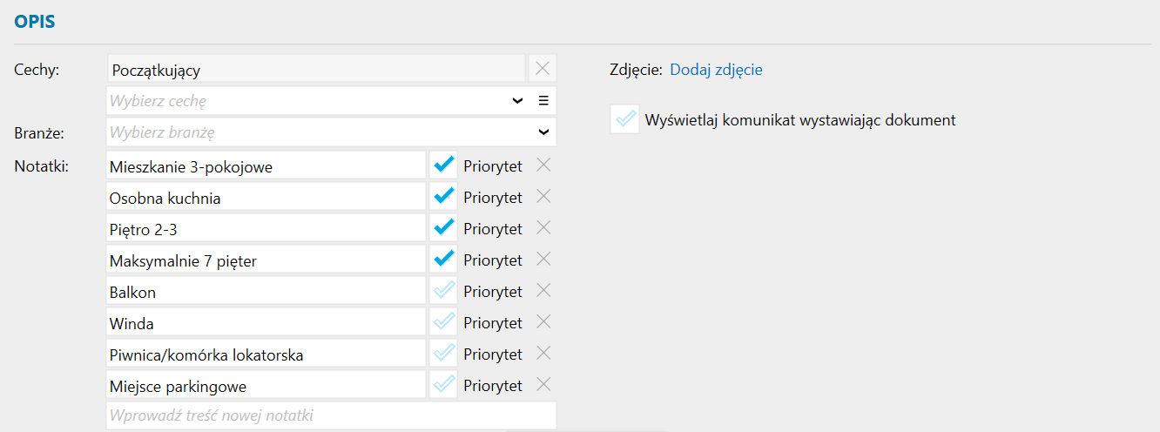Screen dimensions: 1160x432
Task: Click the Dodaj zdjęcie link
Action: (716, 70)
